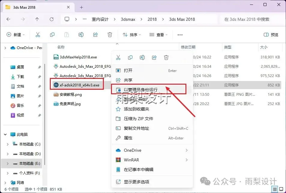This screenshot has width=286, height=193.
Task: Open the address bar ellipsis for hidden path
Action: 84,19
